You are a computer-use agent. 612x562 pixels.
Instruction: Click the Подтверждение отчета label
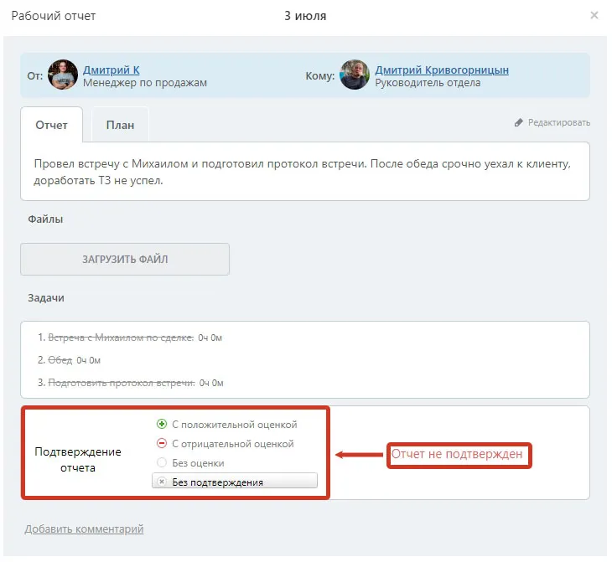(x=78, y=460)
